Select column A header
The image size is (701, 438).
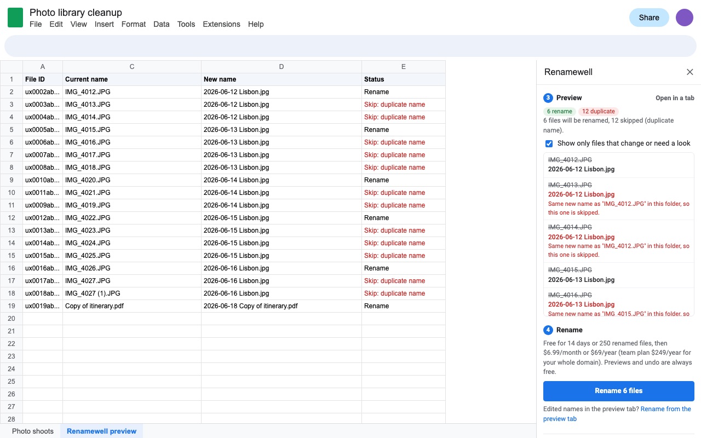click(43, 67)
